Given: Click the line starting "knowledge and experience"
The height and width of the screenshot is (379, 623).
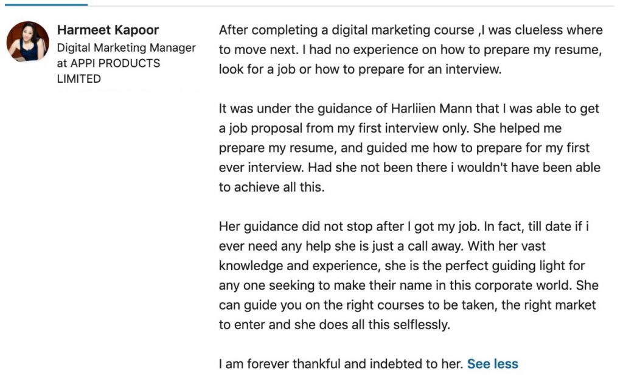Looking at the screenshot, I should point(402,266).
